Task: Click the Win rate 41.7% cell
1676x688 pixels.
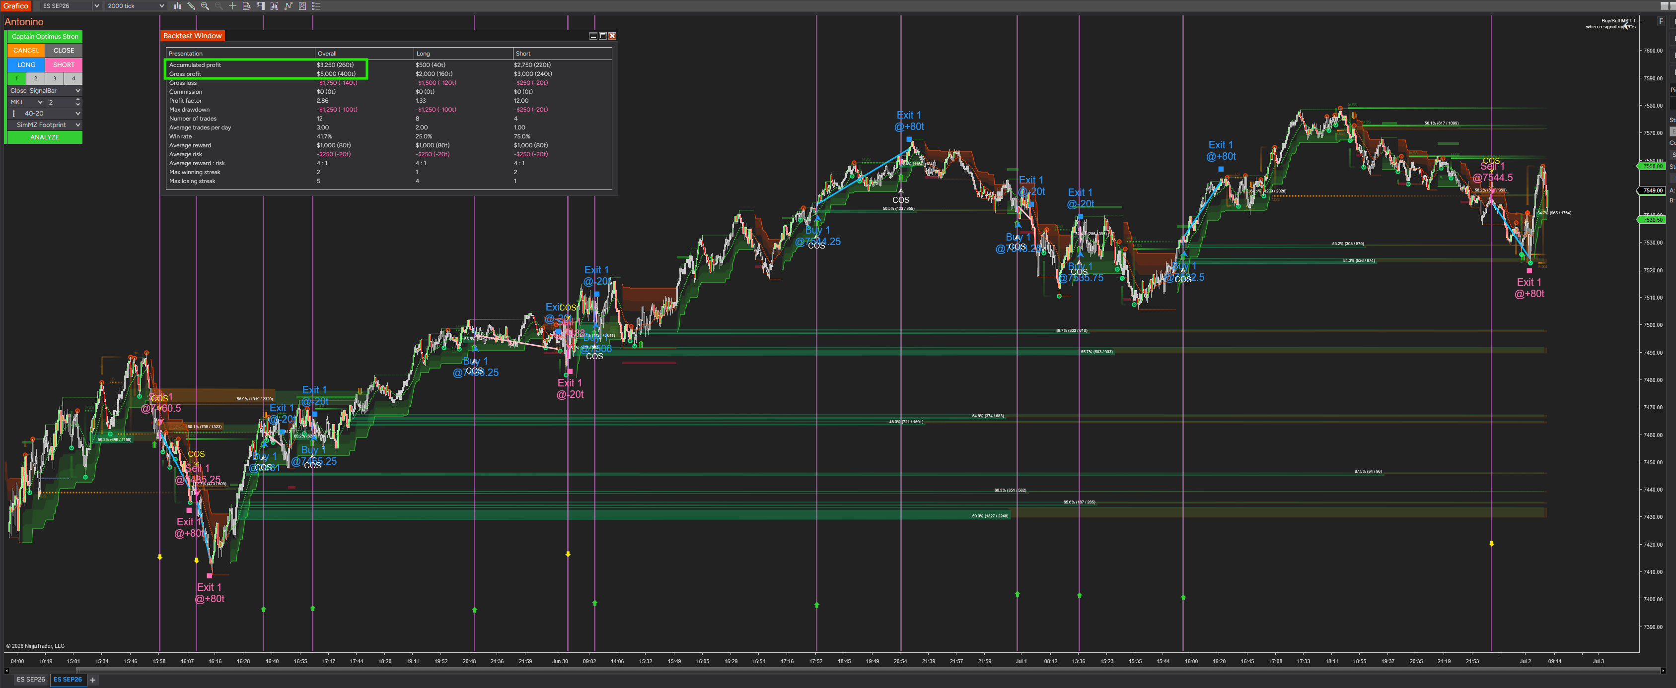Action: 324,136
